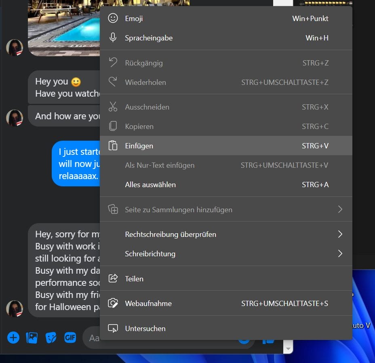Viewport: 375px width, 363px height.
Task: Choose Einfügen in the context menu
Action: click(x=139, y=146)
